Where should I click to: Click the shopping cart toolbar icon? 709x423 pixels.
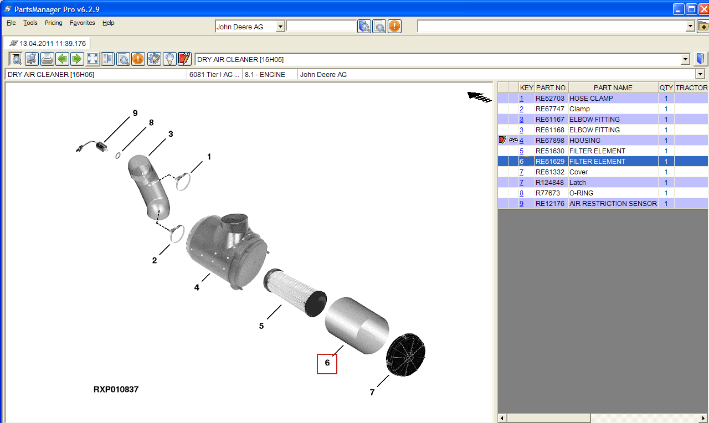32,59
